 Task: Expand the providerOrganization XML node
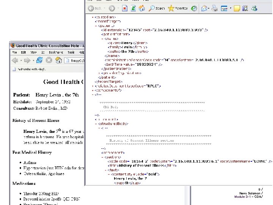(99, 73)
